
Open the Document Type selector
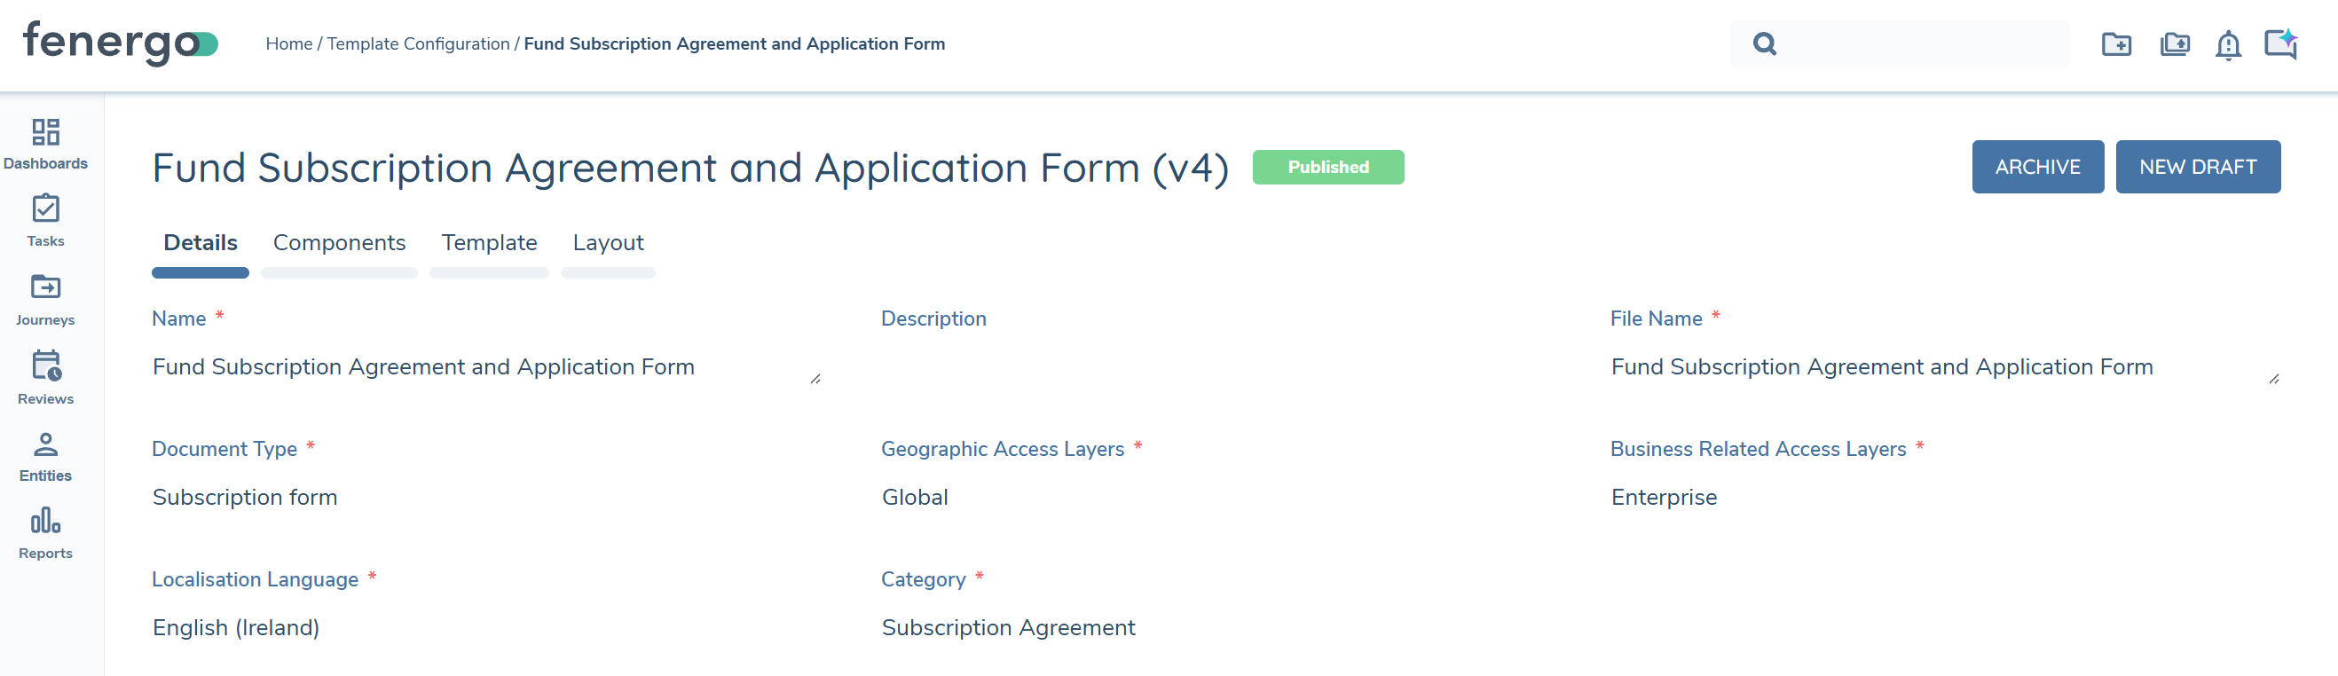245,496
